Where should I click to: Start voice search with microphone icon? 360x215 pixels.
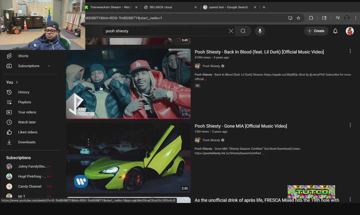(260, 31)
